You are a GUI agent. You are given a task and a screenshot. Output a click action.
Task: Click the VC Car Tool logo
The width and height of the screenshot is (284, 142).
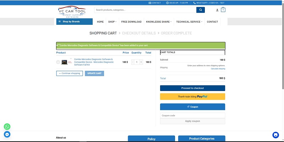pyautogui.click(x=72, y=11)
